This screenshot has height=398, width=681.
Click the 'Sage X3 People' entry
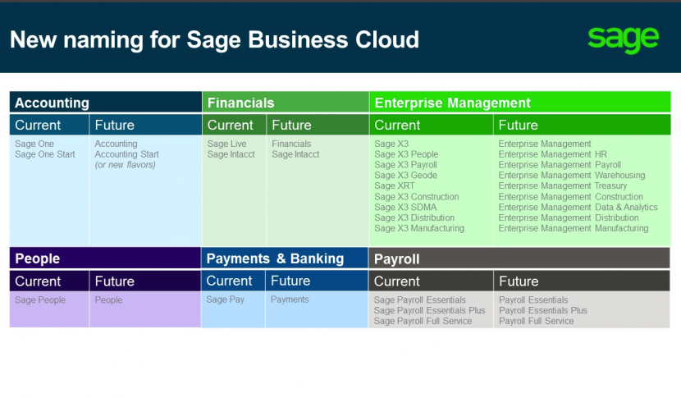point(406,153)
